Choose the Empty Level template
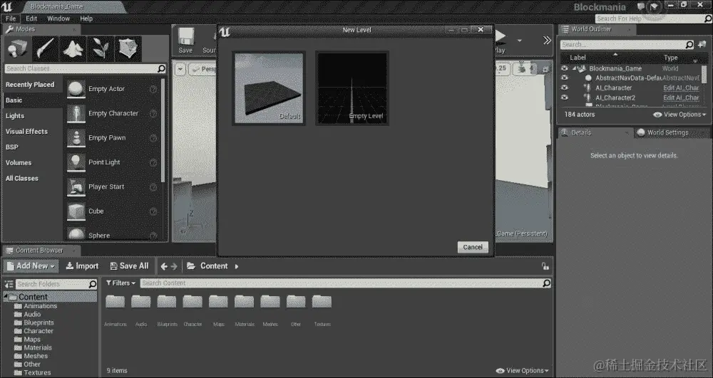Screen dimensions: 713x378 352,88
